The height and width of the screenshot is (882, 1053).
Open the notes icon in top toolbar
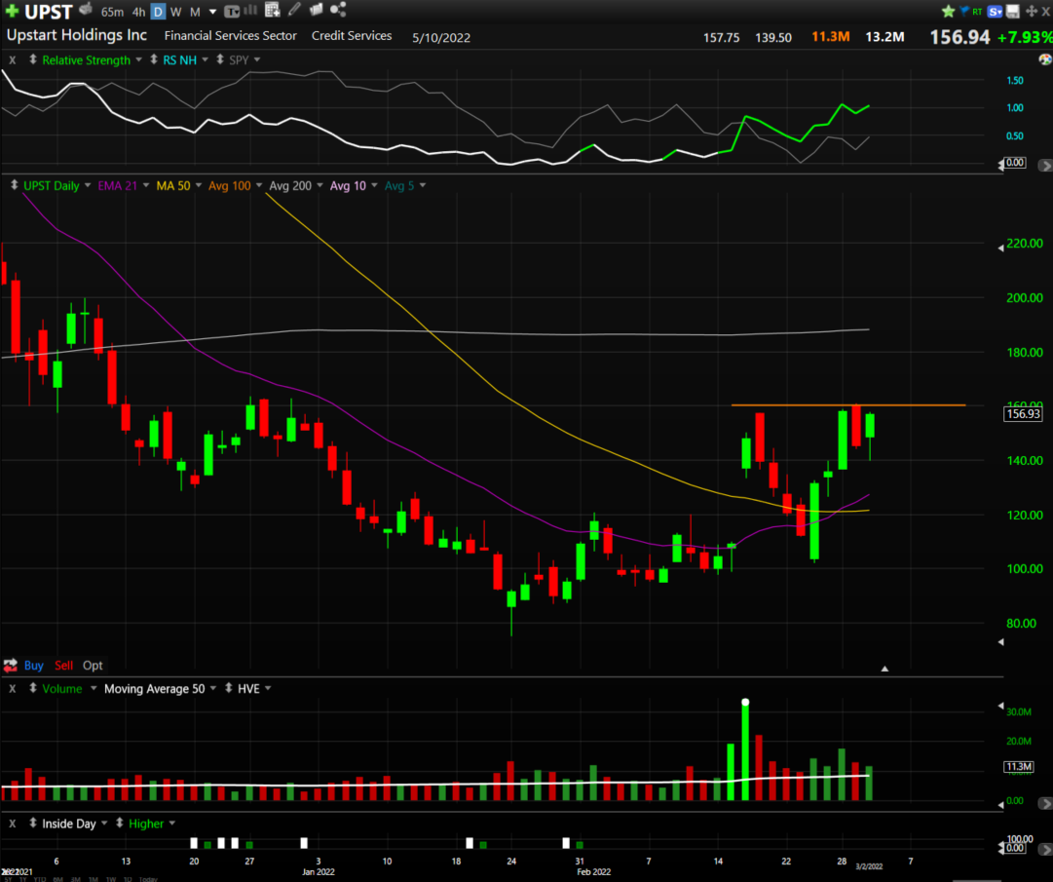[x=316, y=10]
